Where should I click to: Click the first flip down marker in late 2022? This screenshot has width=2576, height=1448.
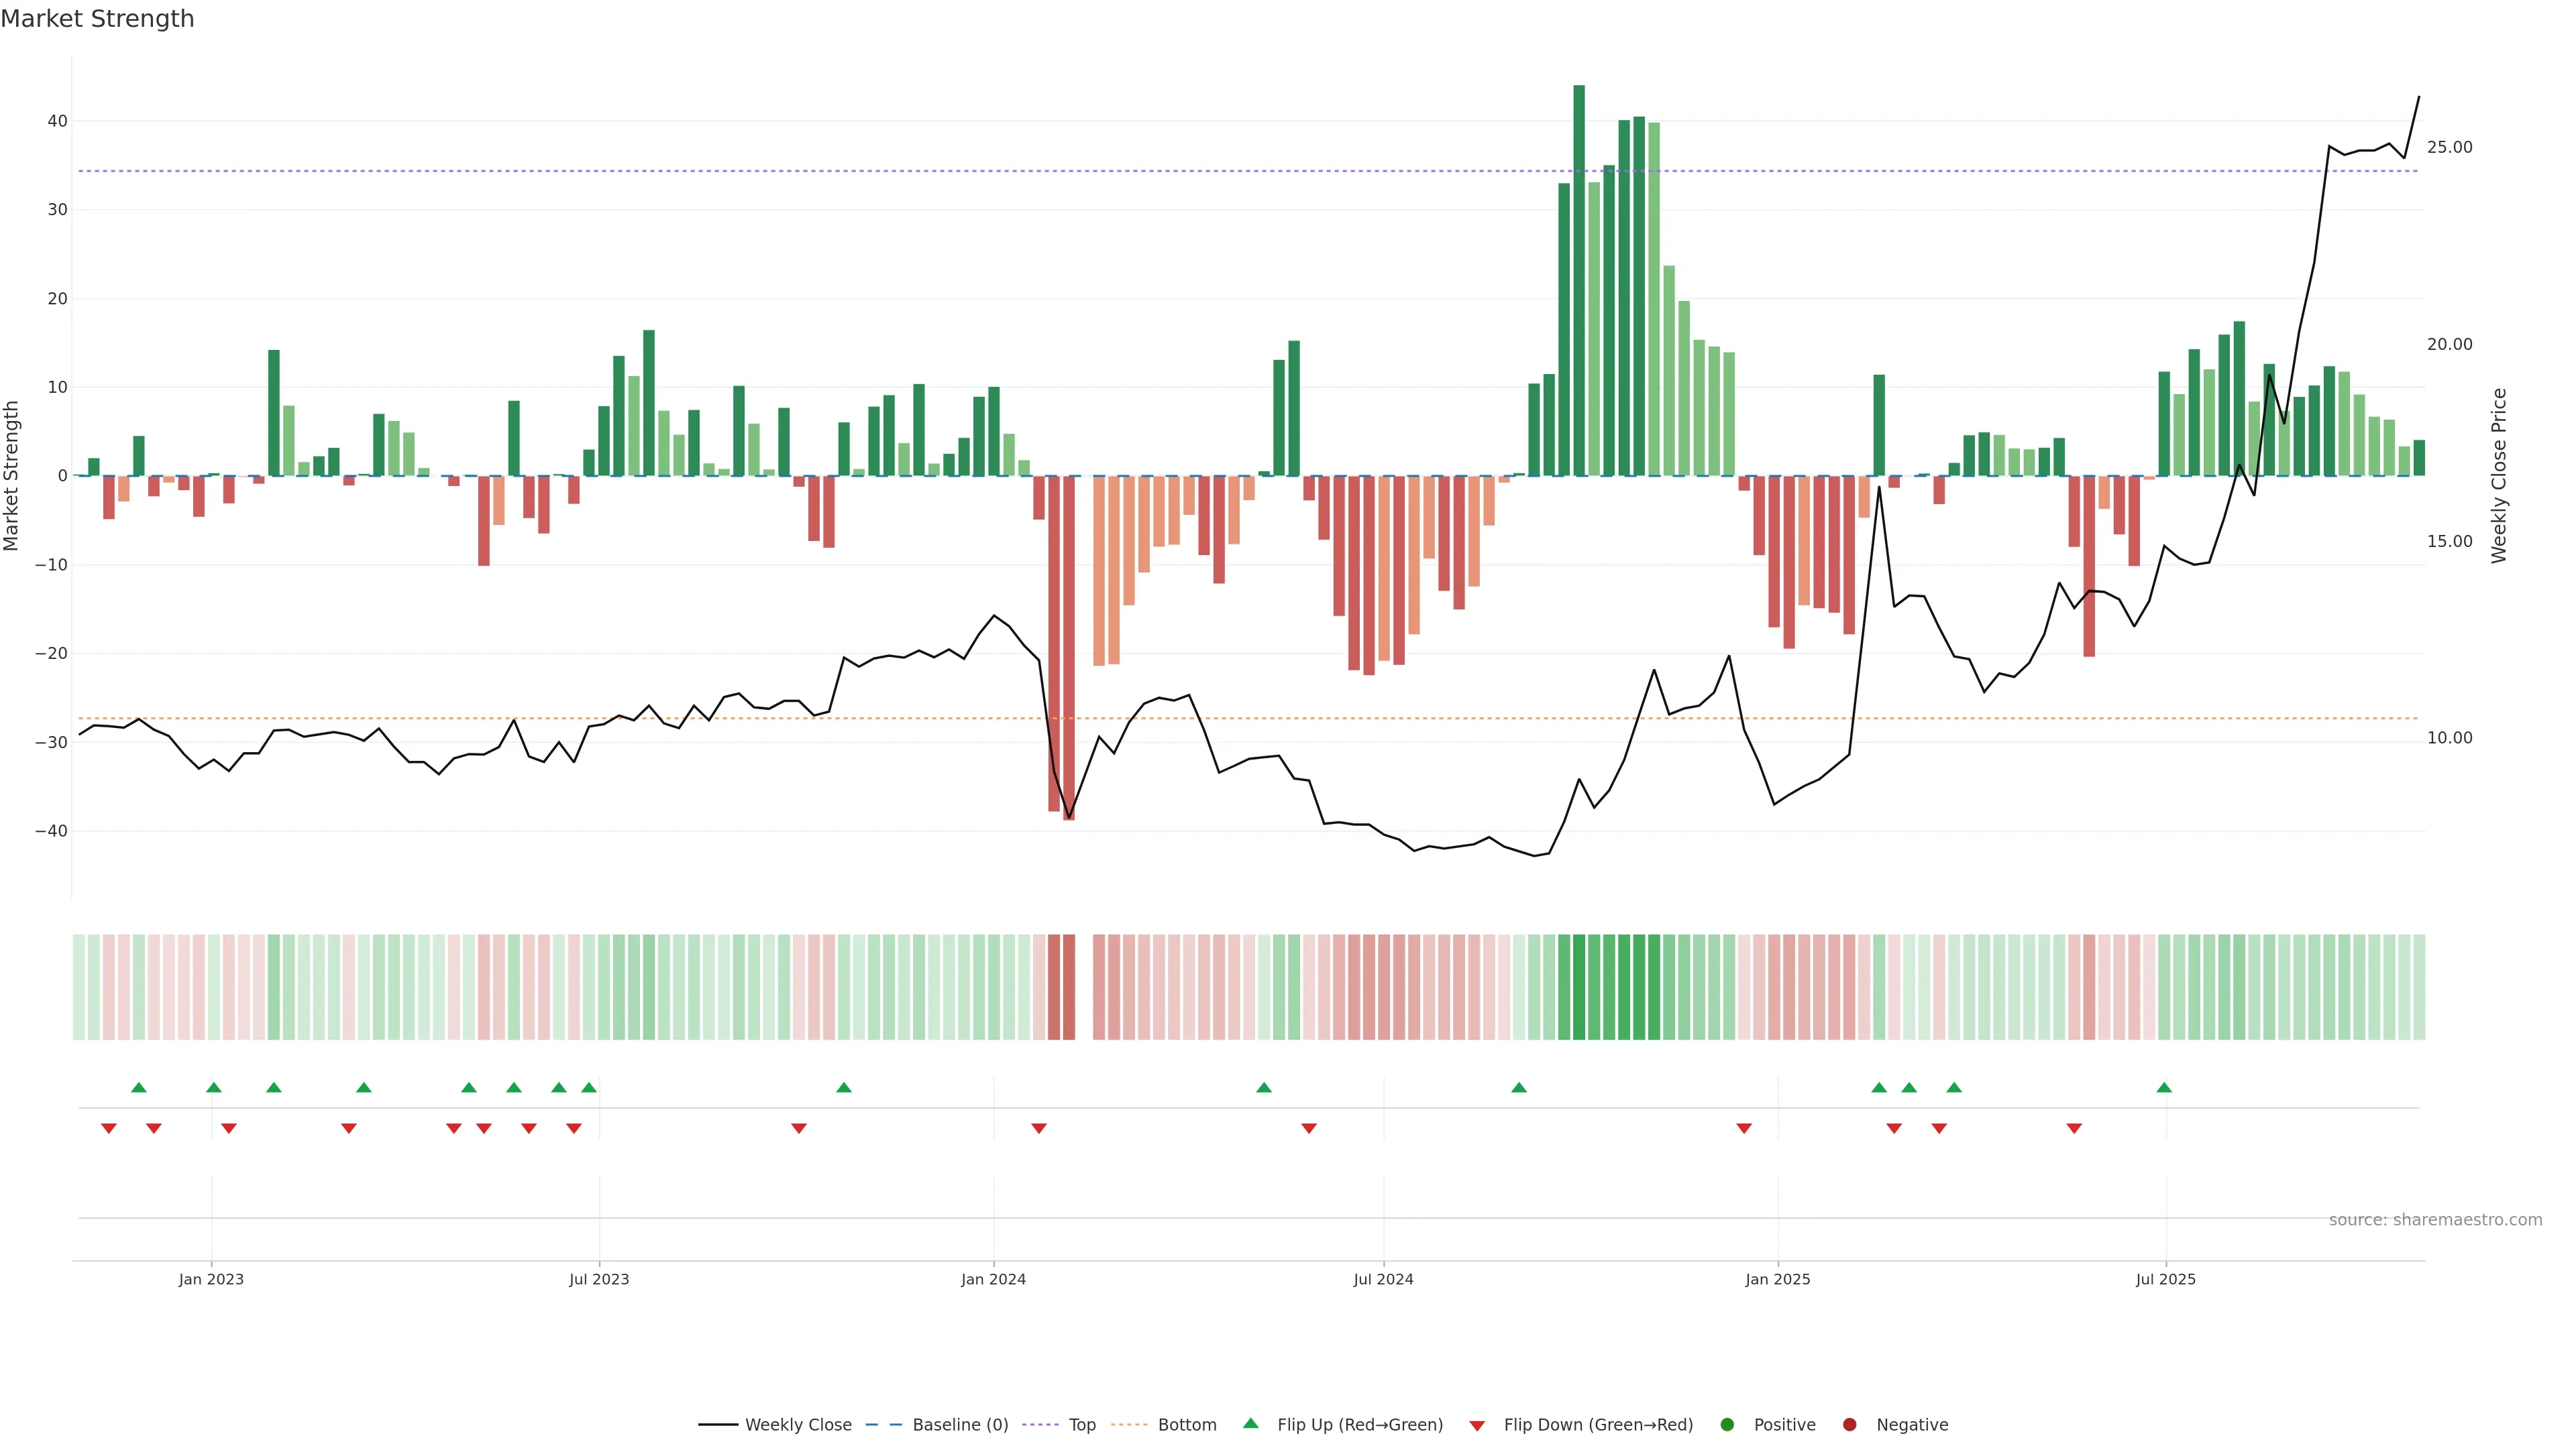point(109,1128)
